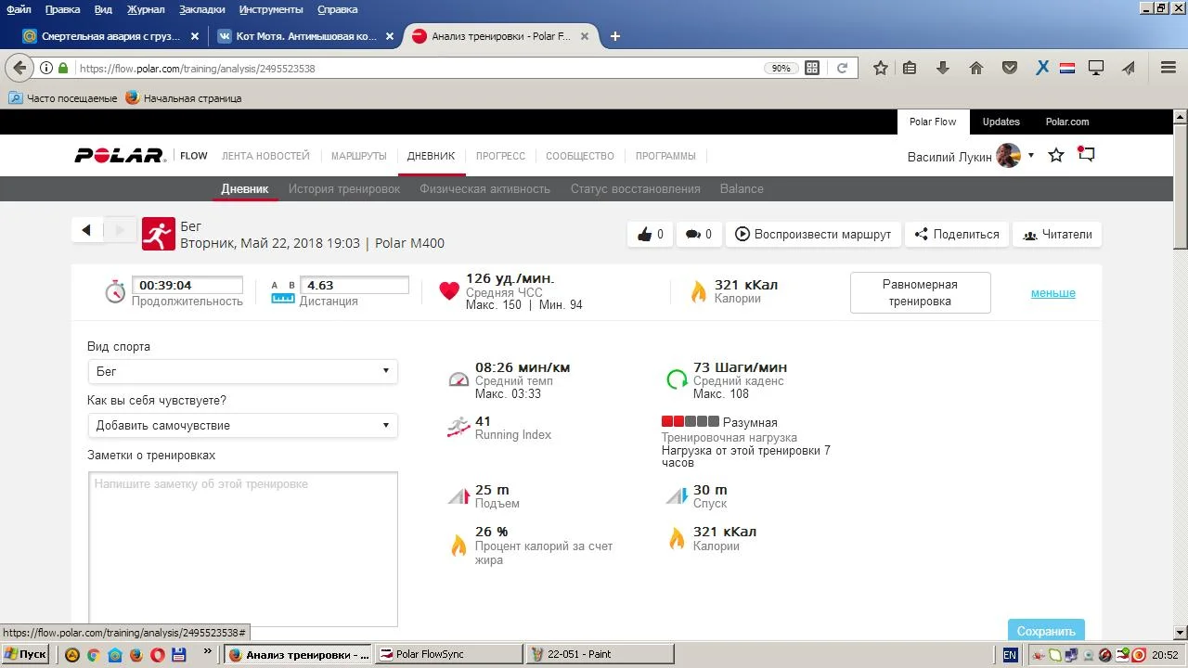1188x668 pixels.
Task: Open the Updates top tab
Action: (x=1001, y=122)
